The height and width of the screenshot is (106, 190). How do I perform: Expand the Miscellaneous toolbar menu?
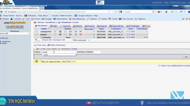pos(77,19)
